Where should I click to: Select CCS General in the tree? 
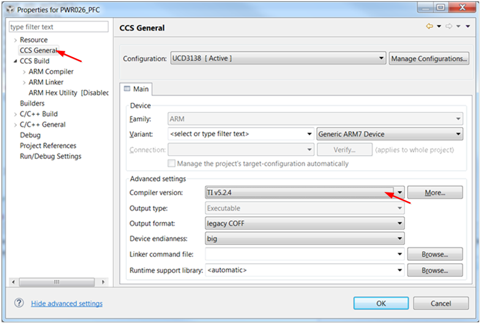tap(38, 50)
